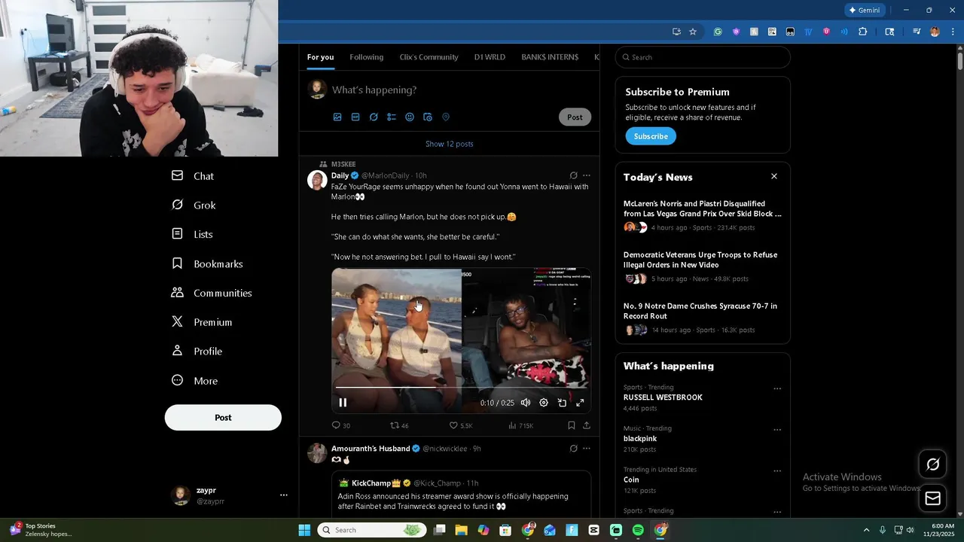Click the What's happening compose field
The image size is (964, 542).
[374, 90]
